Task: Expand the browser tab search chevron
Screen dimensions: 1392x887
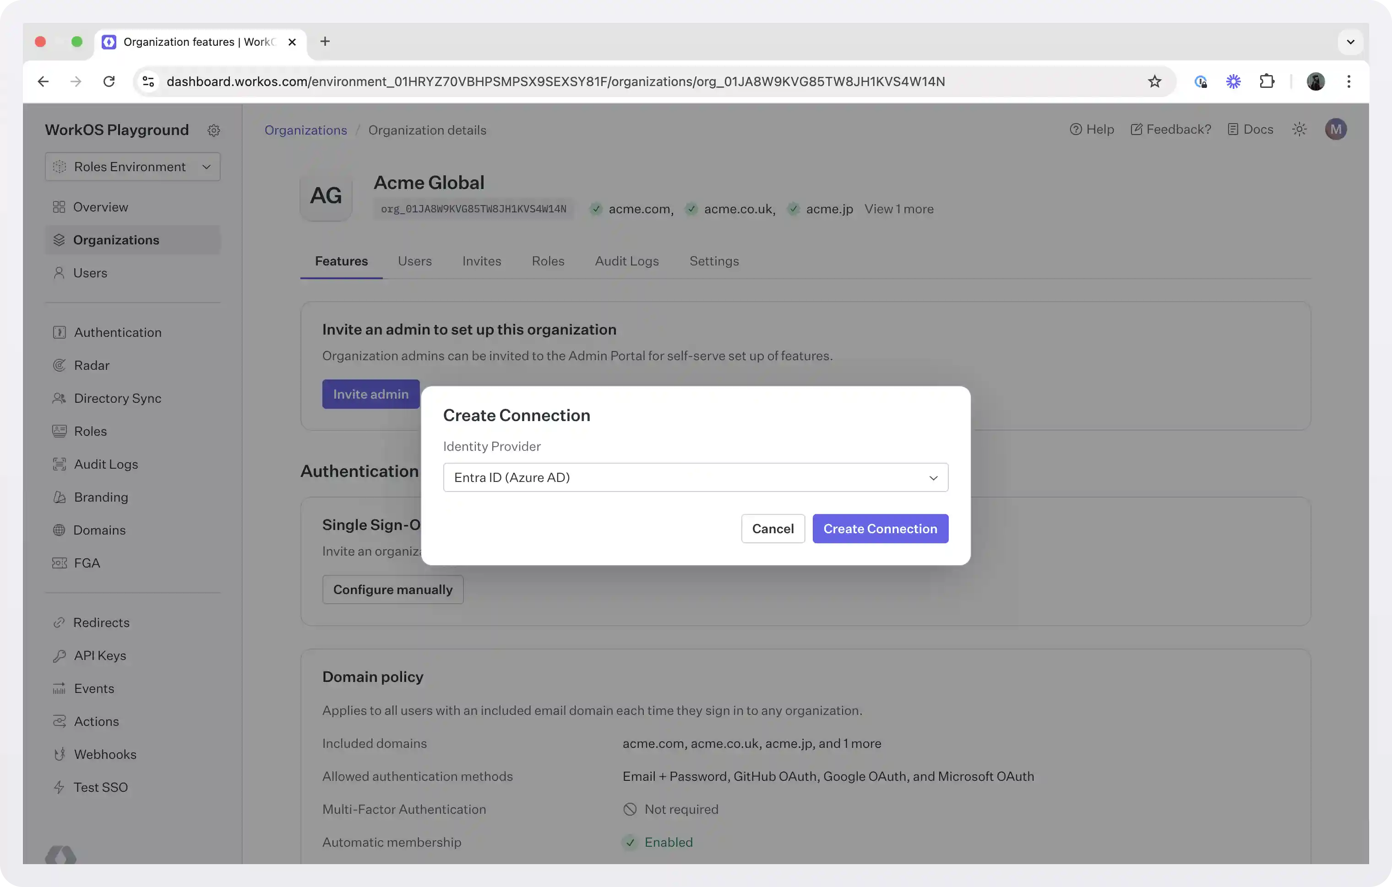Action: [1350, 42]
